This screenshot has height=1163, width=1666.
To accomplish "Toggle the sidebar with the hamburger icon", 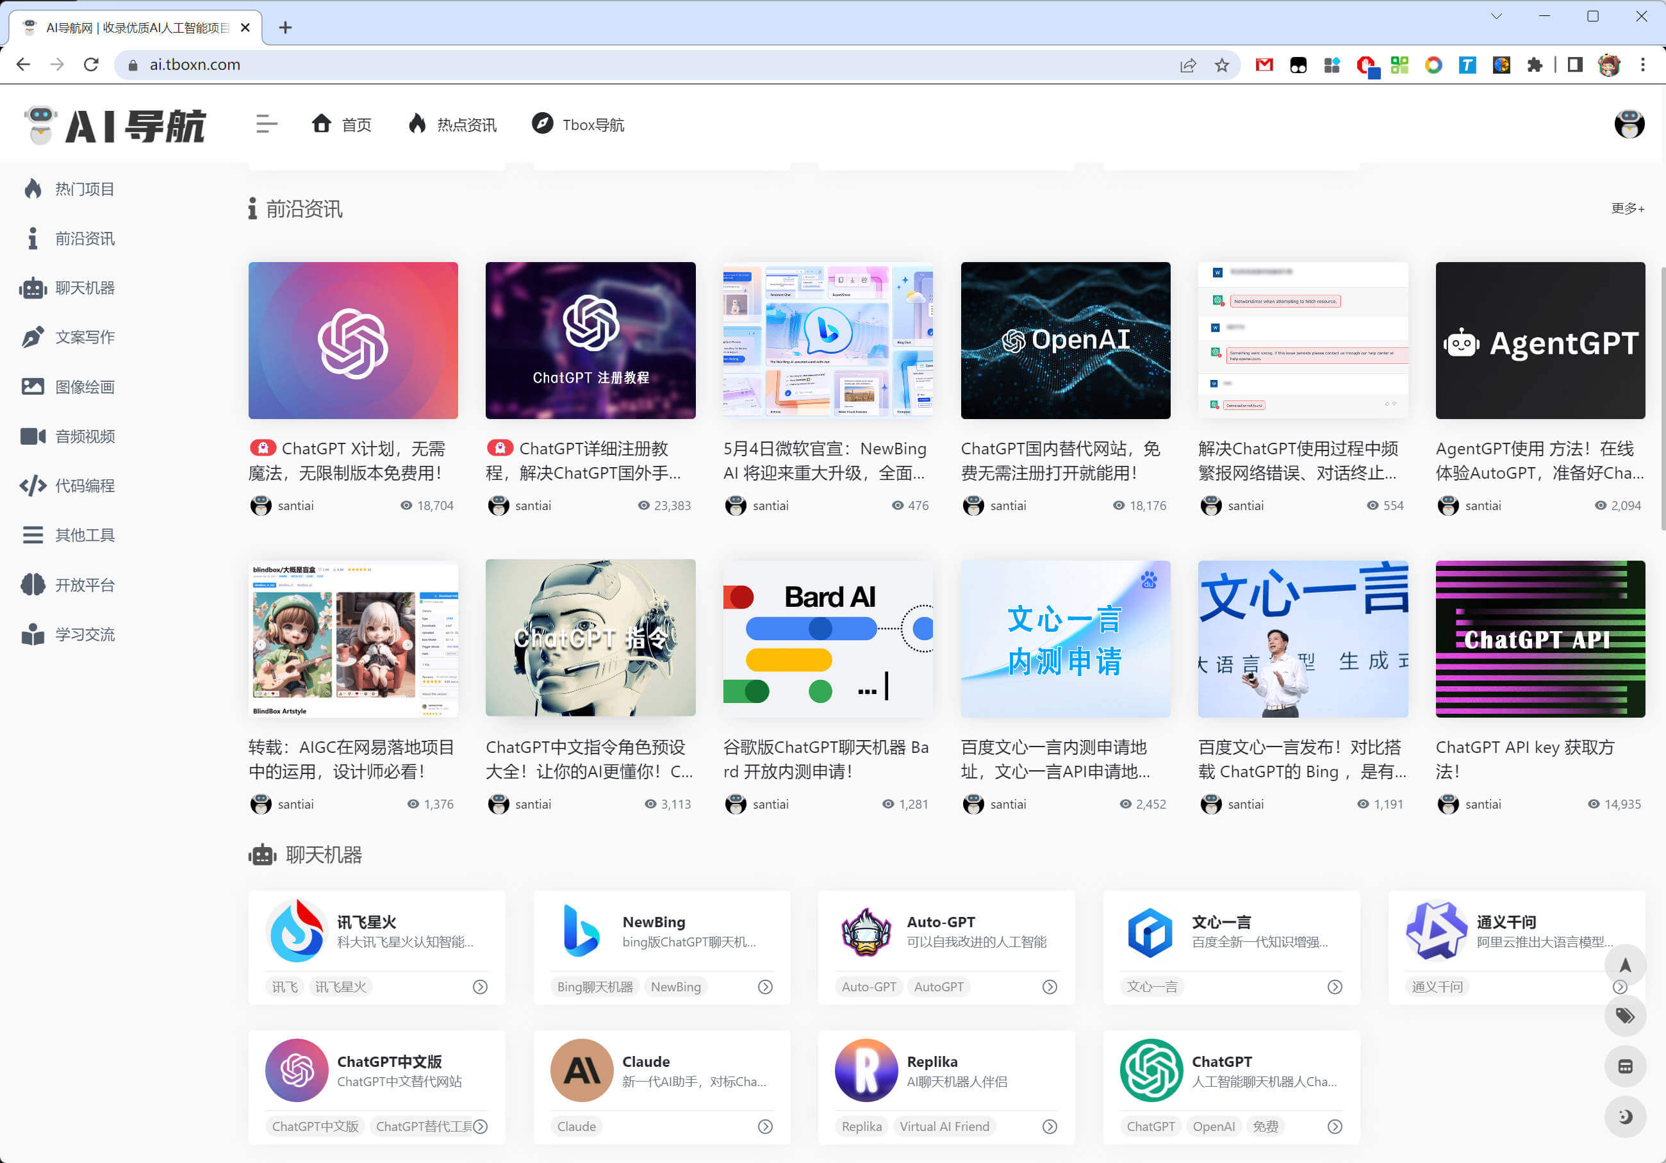I will pos(267,123).
